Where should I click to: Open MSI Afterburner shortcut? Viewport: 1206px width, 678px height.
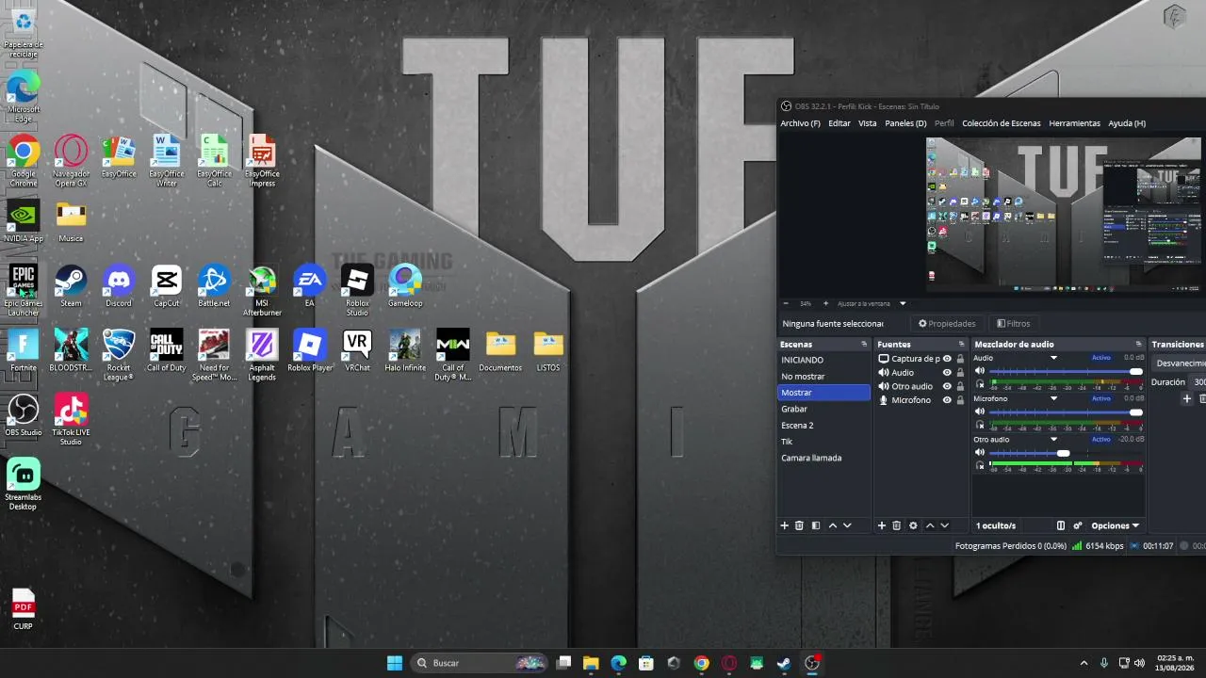(262, 290)
